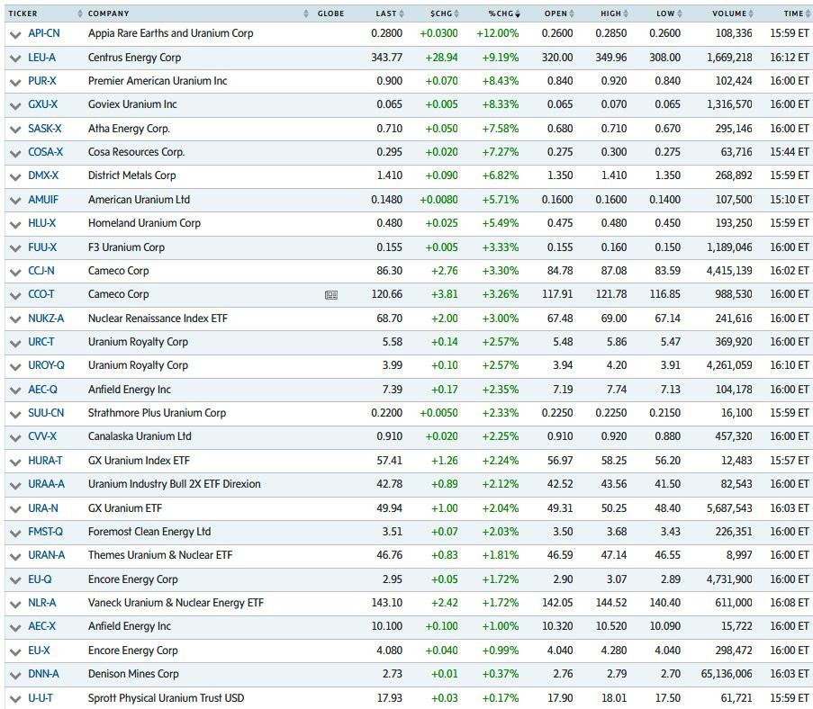Screen dimensions: 813x709
Task: Open the URAN-A ticker link
Action: pos(46,555)
